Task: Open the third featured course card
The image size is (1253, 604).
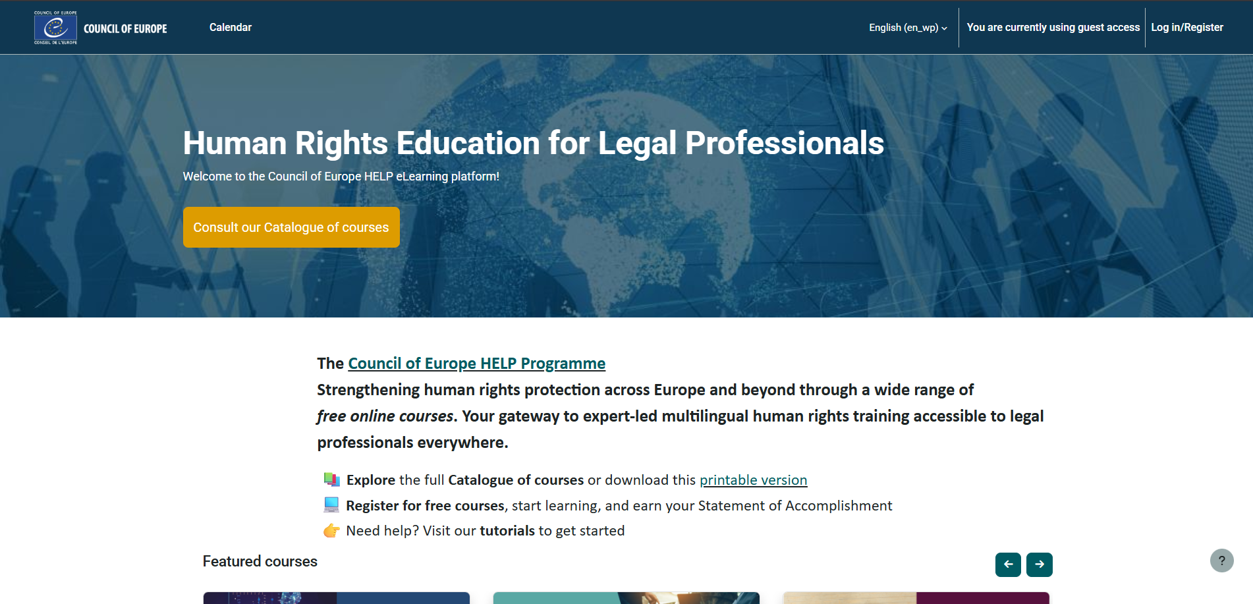Action: pos(916,597)
